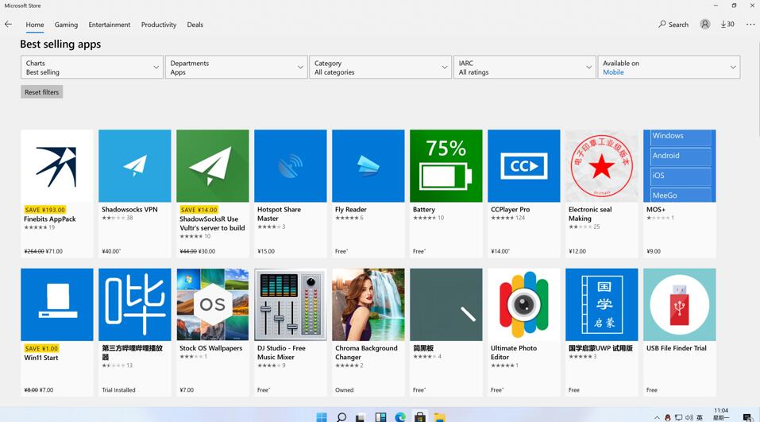Click the Fly Reader title link
760x422 pixels.
pos(351,210)
